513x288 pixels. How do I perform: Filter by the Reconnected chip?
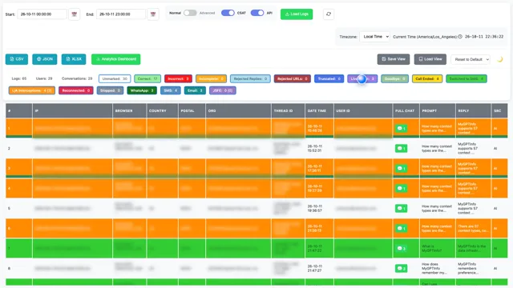click(76, 90)
